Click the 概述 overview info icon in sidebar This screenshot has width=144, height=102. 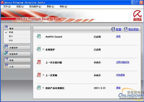click(6, 28)
